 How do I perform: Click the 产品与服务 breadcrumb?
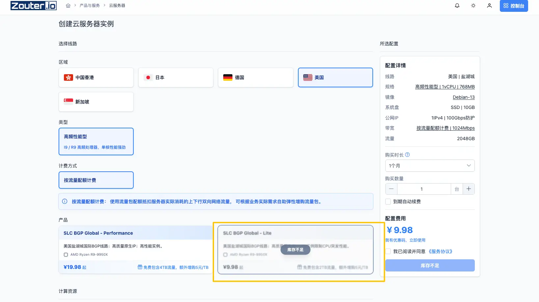click(x=90, y=6)
